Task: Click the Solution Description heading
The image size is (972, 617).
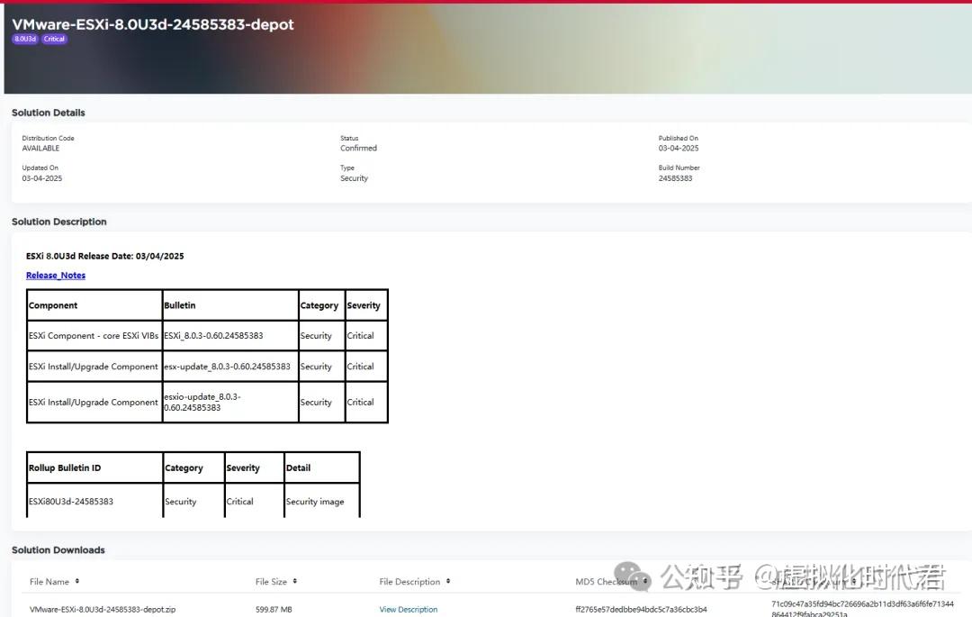Action: pyautogui.click(x=58, y=222)
